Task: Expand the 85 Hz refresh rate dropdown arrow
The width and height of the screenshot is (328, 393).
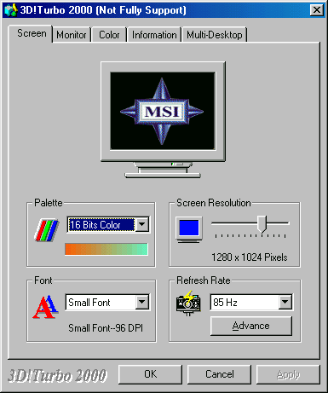Action: click(x=285, y=302)
